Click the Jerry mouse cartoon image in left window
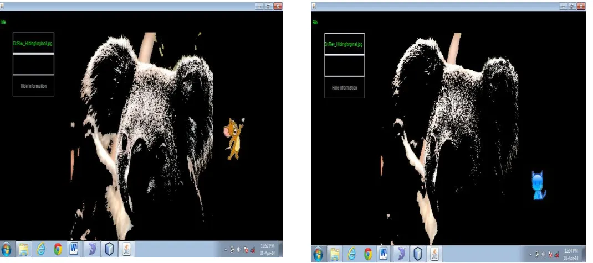 tap(234, 138)
